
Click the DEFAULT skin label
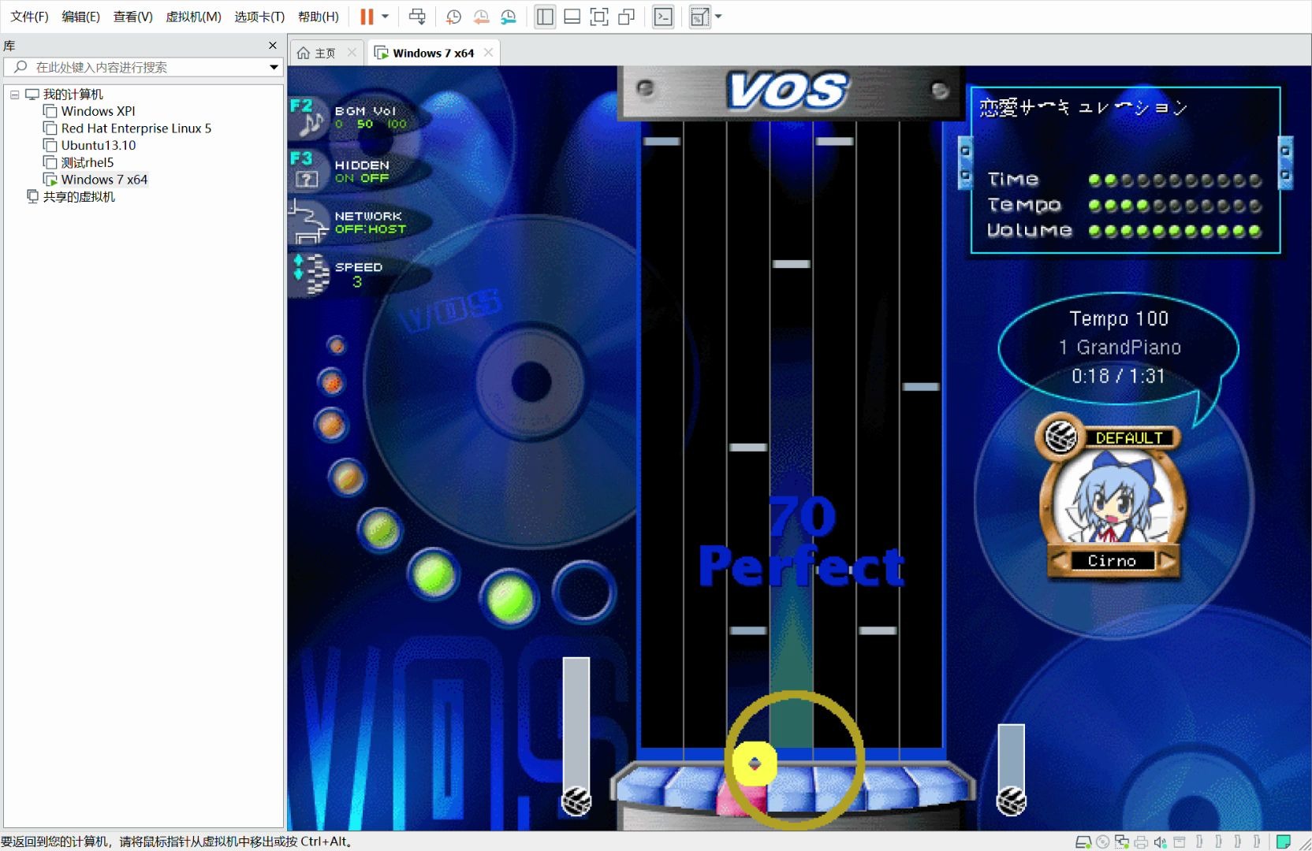pyautogui.click(x=1129, y=438)
